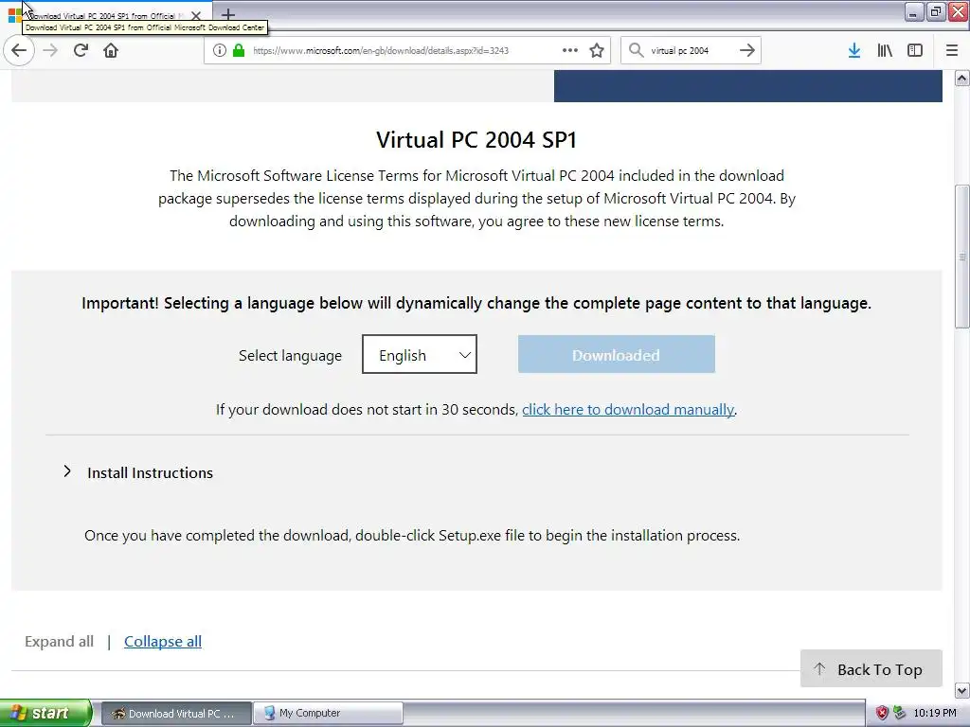The height and width of the screenshot is (727, 970).
Task: Click the Virtual PC 2004 SP1 heading
Action: point(477,140)
